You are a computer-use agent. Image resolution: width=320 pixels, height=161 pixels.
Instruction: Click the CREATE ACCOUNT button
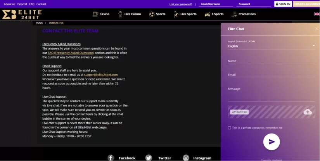(306, 4)
